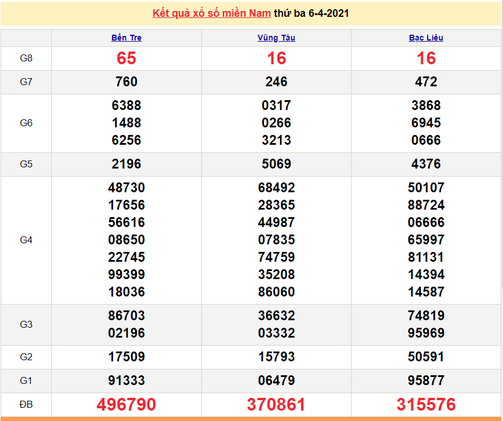Select the ĐB row label
503x421 pixels.
point(26,404)
